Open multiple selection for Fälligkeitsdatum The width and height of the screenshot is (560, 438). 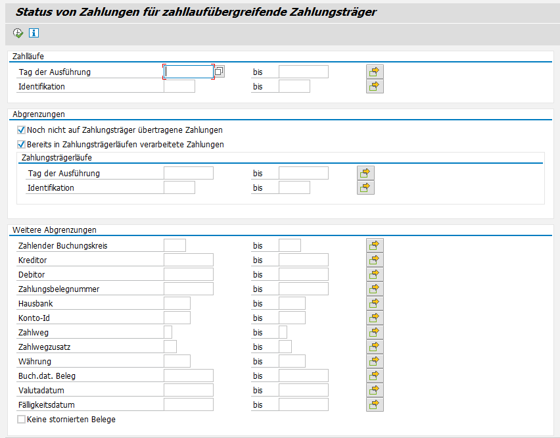point(375,404)
